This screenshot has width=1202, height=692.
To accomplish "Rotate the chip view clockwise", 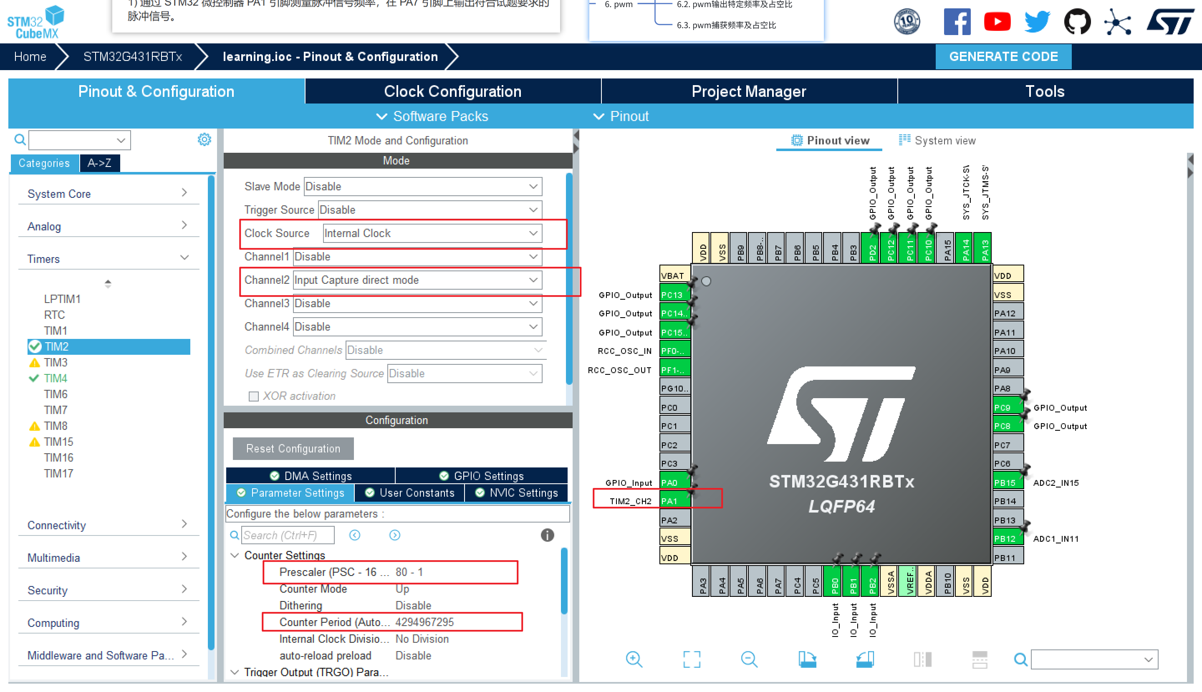I will (x=807, y=659).
